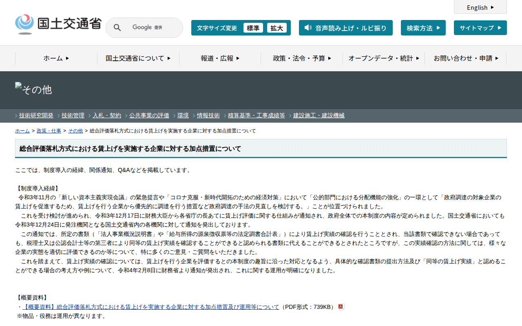Viewport: 522px width, 326px height.
Task: Open 音声読み上げ・ルビ振り
Action: (x=346, y=28)
